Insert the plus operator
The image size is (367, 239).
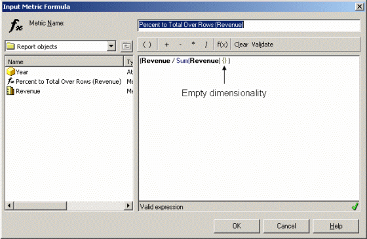click(x=166, y=45)
